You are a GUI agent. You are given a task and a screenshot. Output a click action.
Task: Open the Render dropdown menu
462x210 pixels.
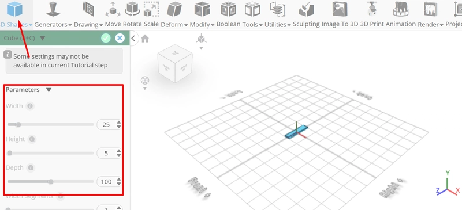pos(442,25)
